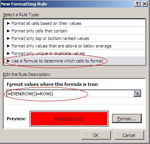Click the formula input field with =EVEN(ROW())=ROW()
The image size is (150, 144).
tap(70, 94)
